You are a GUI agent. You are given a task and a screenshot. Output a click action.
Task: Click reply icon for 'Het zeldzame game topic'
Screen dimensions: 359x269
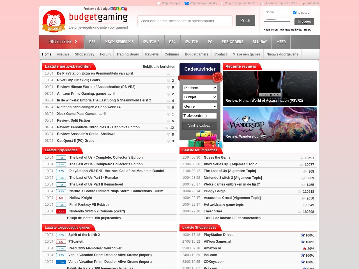(305, 205)
